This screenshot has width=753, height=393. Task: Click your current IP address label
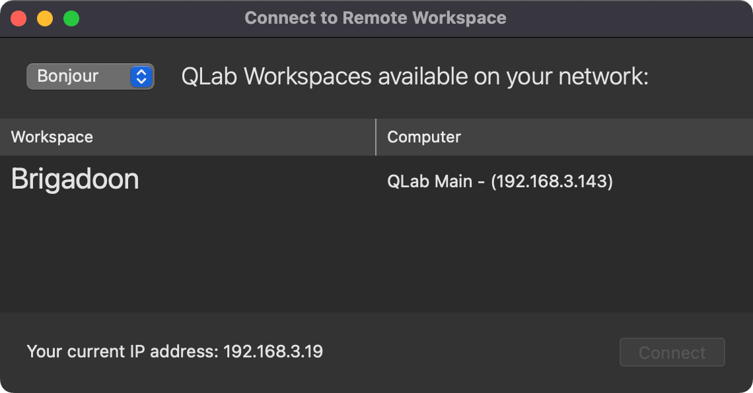(x=174, y=351)
